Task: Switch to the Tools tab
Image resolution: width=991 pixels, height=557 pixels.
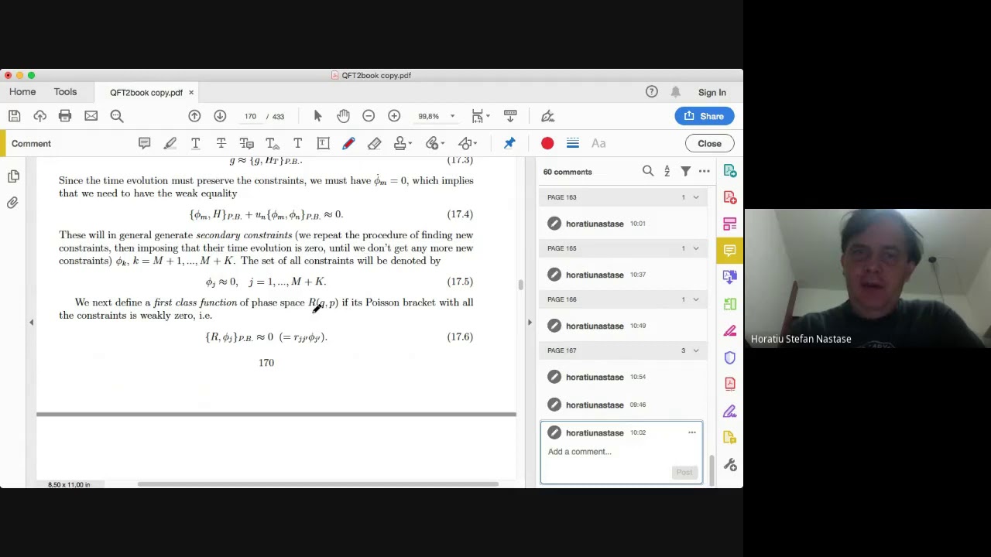Action: [x=65, y=92]
